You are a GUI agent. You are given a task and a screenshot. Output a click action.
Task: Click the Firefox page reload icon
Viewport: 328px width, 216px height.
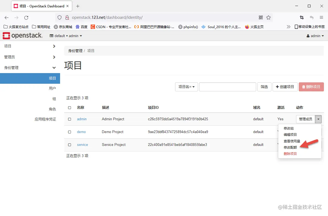[x=26, y=17]
